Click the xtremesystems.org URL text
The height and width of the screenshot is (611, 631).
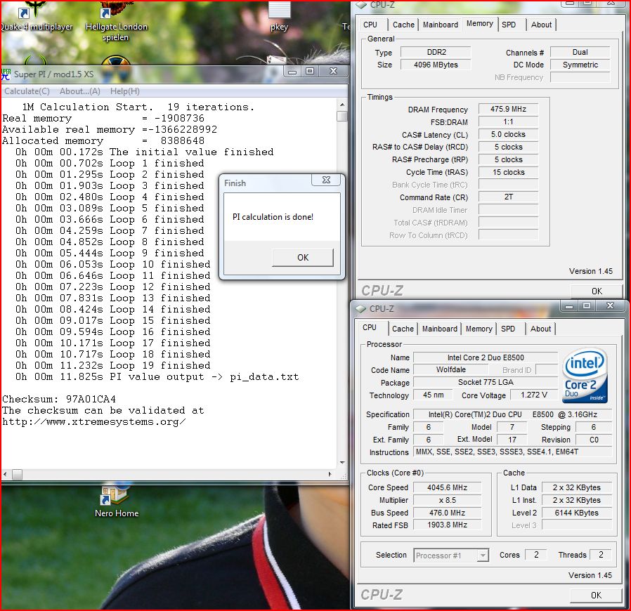[x=93, y=421]
